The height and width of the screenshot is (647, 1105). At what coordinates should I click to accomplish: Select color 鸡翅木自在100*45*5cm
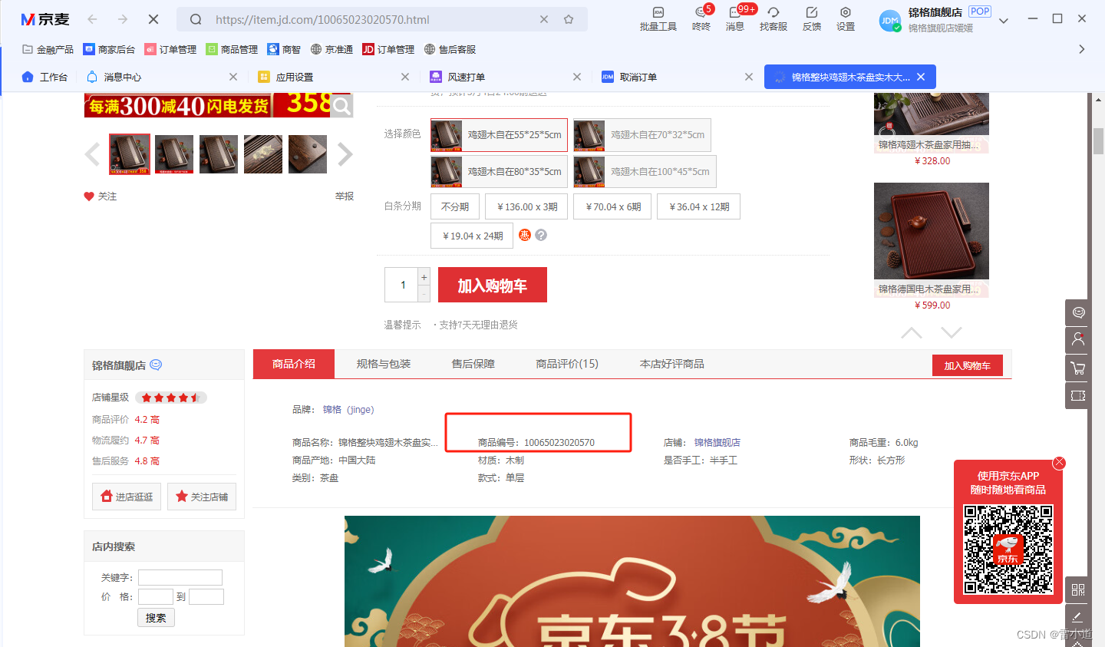(x=645, y=171)
